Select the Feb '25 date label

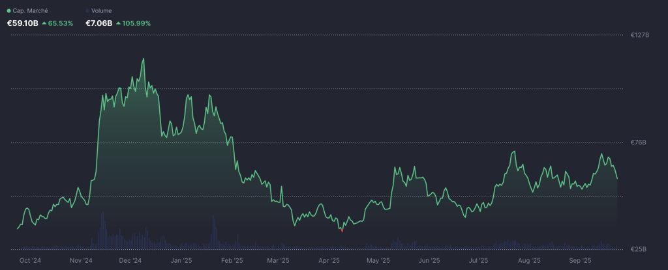[x=232, y=261]
